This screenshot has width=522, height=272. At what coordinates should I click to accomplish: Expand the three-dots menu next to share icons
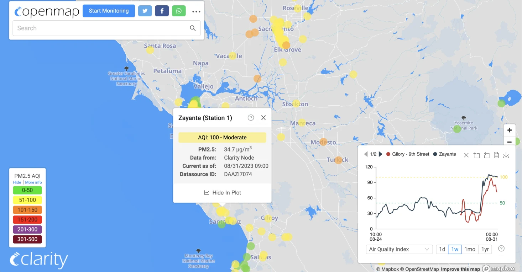[196, 11]
